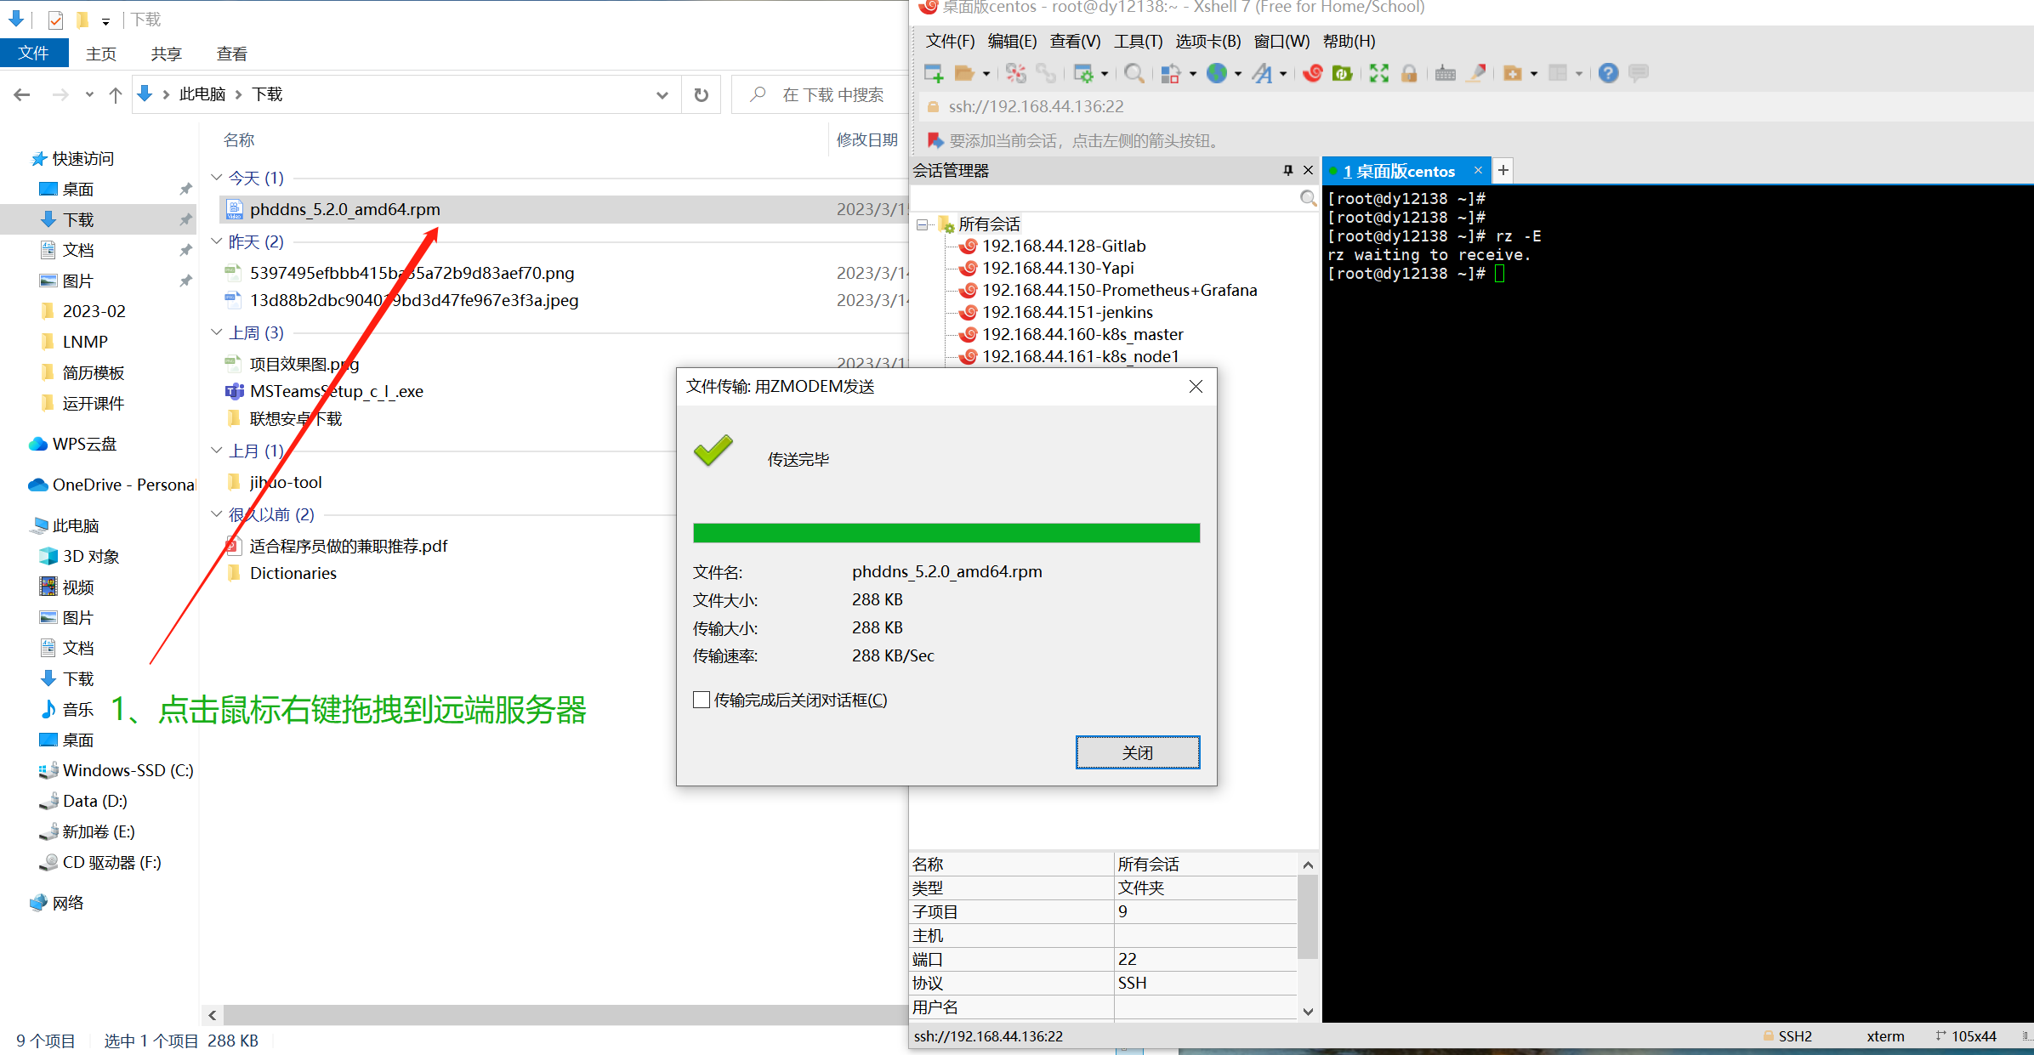Image resolution: width=2034 pixels, height=1055 pixels.
Task: Pin the session manager panel
Action: tap(1287, 171)
